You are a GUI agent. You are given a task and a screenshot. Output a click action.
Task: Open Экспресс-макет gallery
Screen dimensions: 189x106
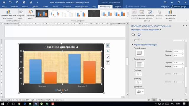tap(21, 14)
